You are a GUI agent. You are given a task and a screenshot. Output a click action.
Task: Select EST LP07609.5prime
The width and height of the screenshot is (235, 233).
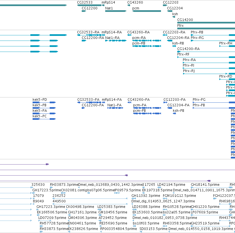[x=204, y=212]
